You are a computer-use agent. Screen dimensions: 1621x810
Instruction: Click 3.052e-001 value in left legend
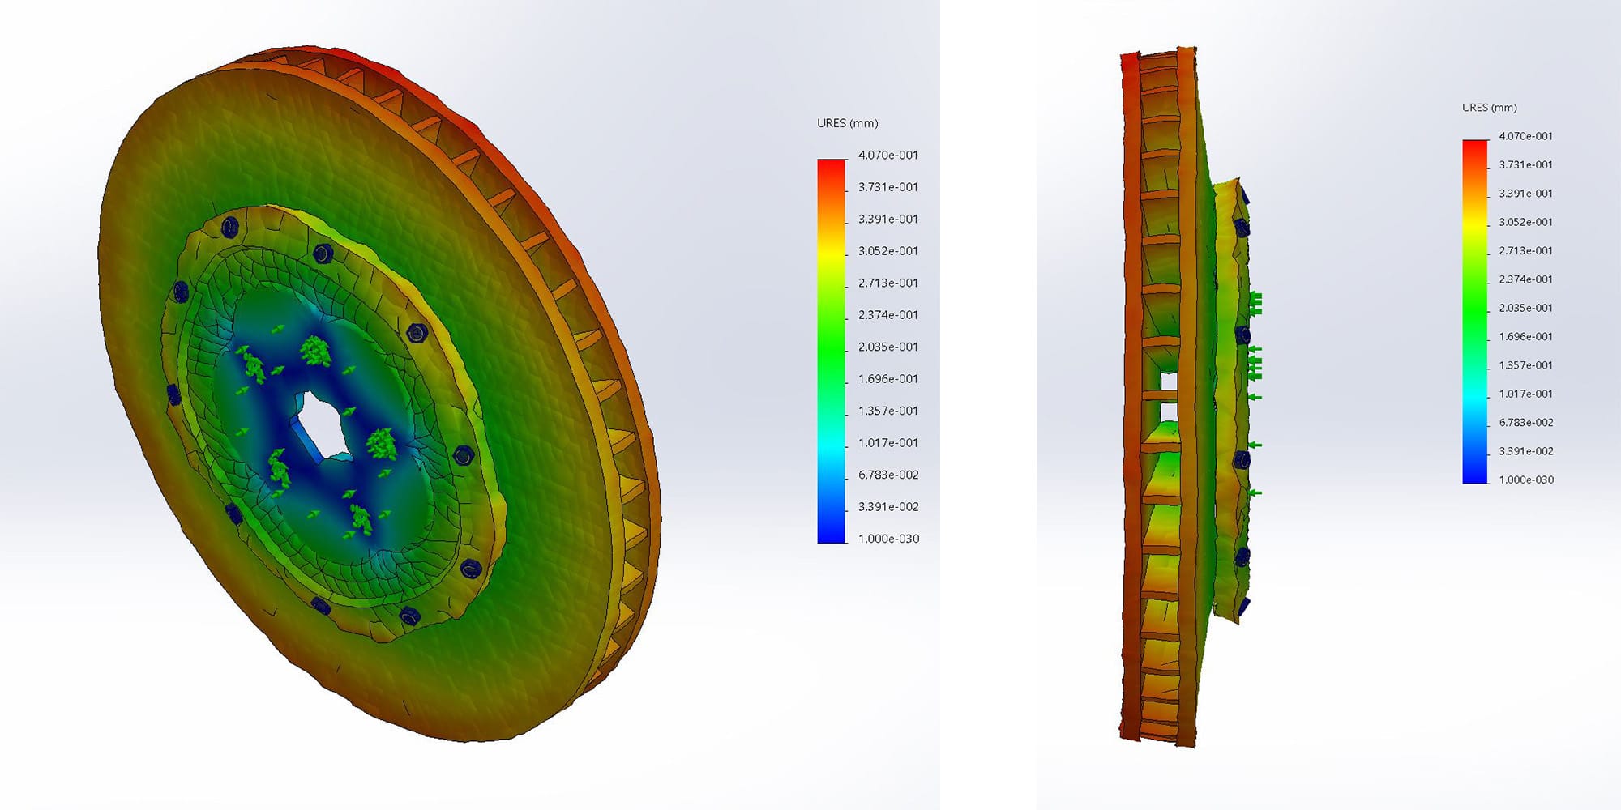[888, 251]
